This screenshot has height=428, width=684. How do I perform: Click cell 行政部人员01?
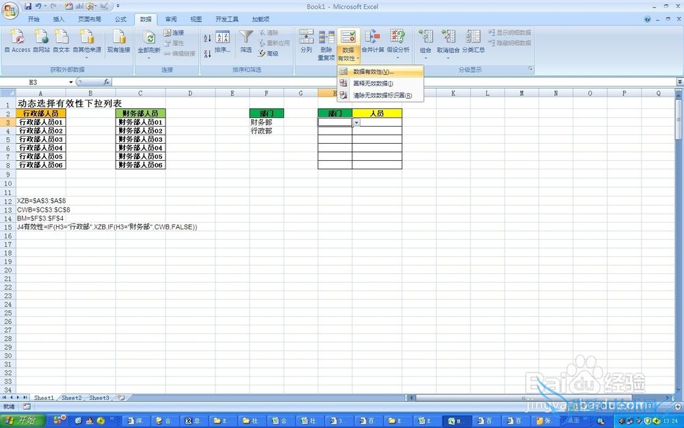(40, 122)
